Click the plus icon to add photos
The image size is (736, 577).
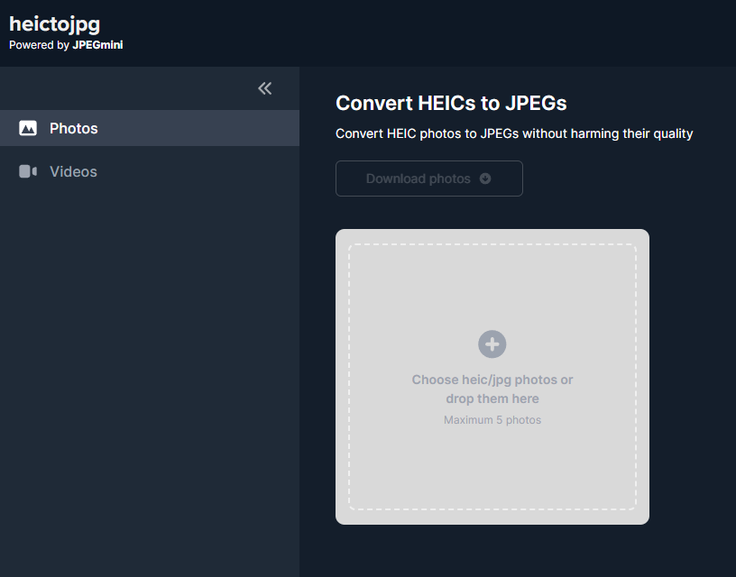pos(492,344)
